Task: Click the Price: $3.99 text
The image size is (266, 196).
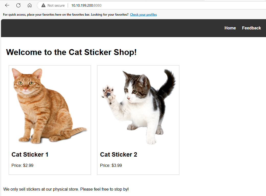Action: 111,166
